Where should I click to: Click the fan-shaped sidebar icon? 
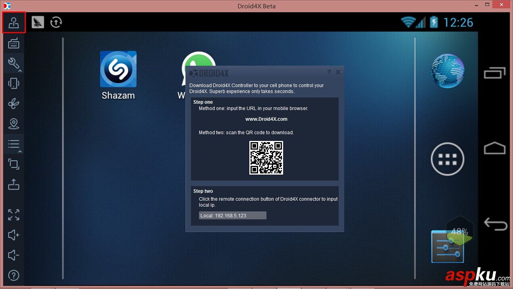click(x=14, y=103)
